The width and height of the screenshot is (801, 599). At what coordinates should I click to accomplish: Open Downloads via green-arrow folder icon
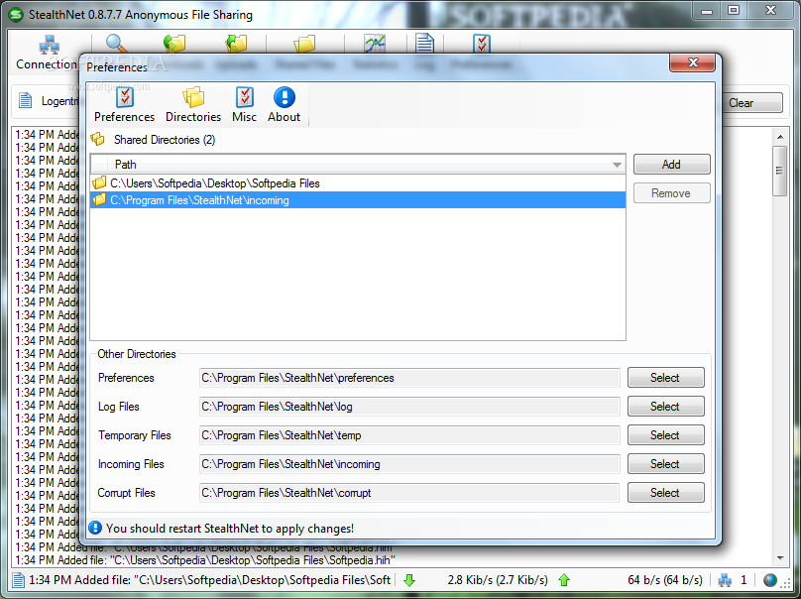[174, 44]
